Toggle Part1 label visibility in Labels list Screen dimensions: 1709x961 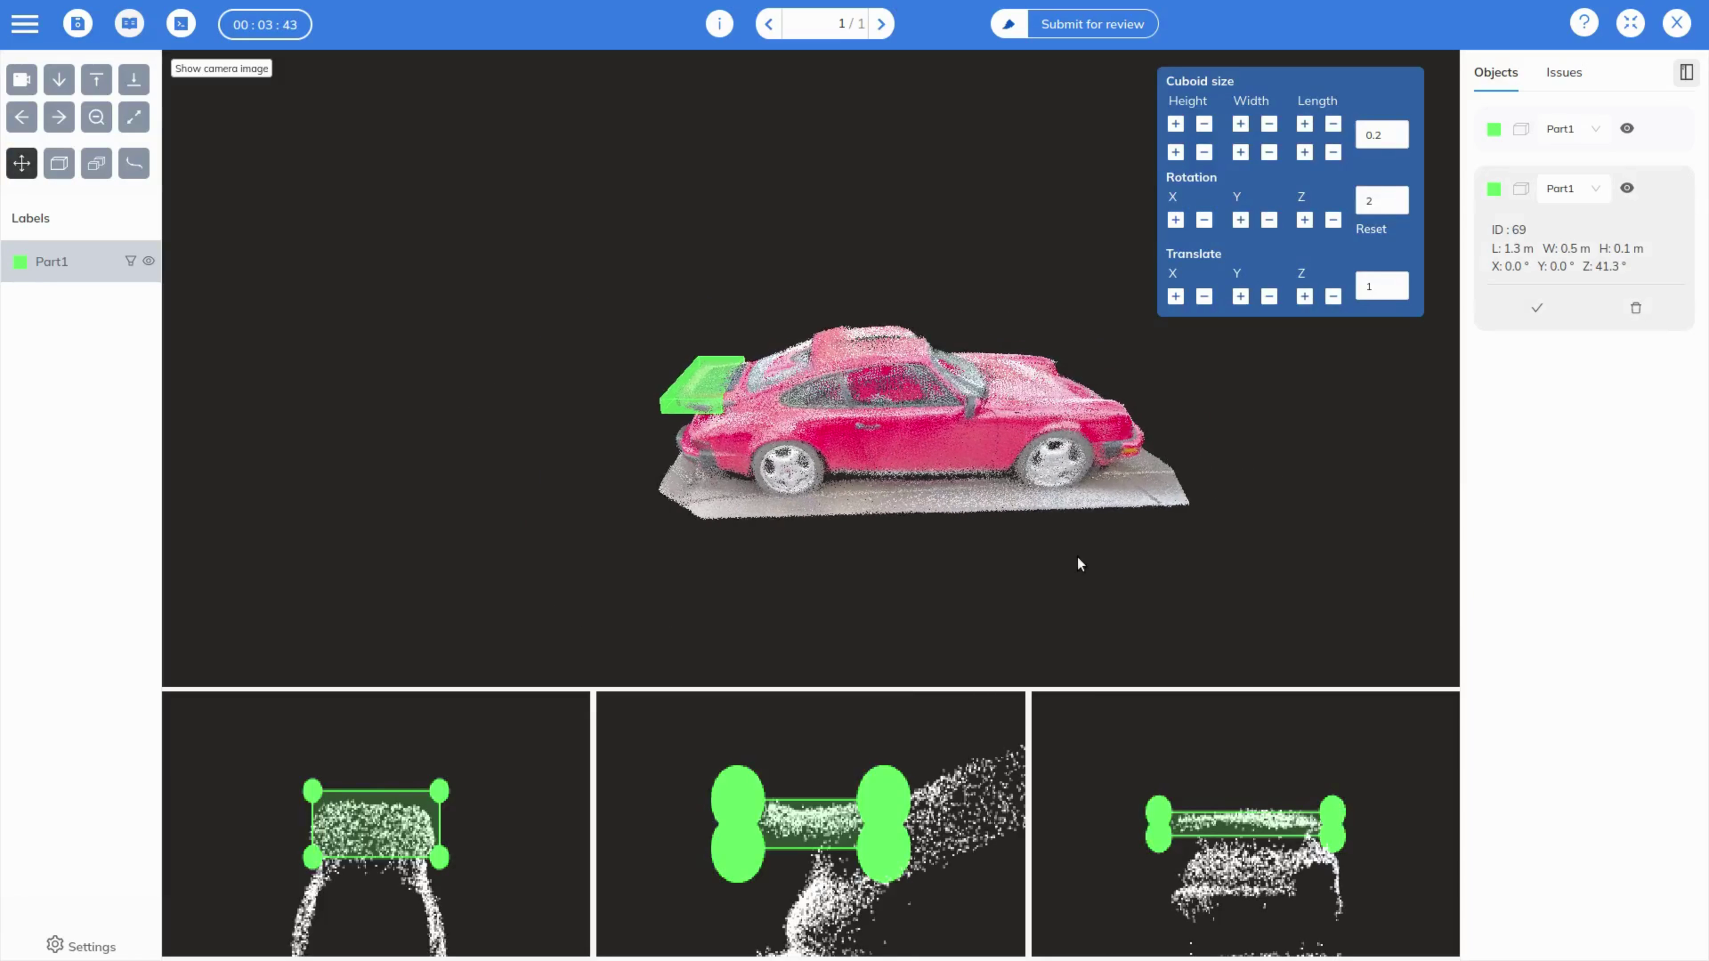tap(149, 261)
